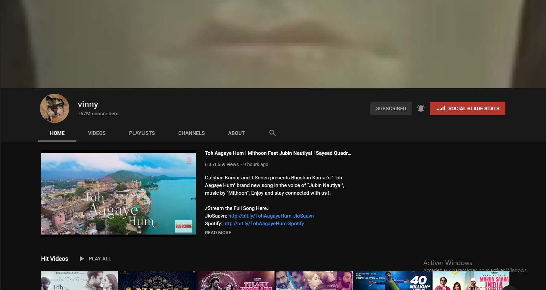Click the Play All triangle icon
Image resolution: width=546 pixels, height=290 pixels.
click(x=82, y=258)
